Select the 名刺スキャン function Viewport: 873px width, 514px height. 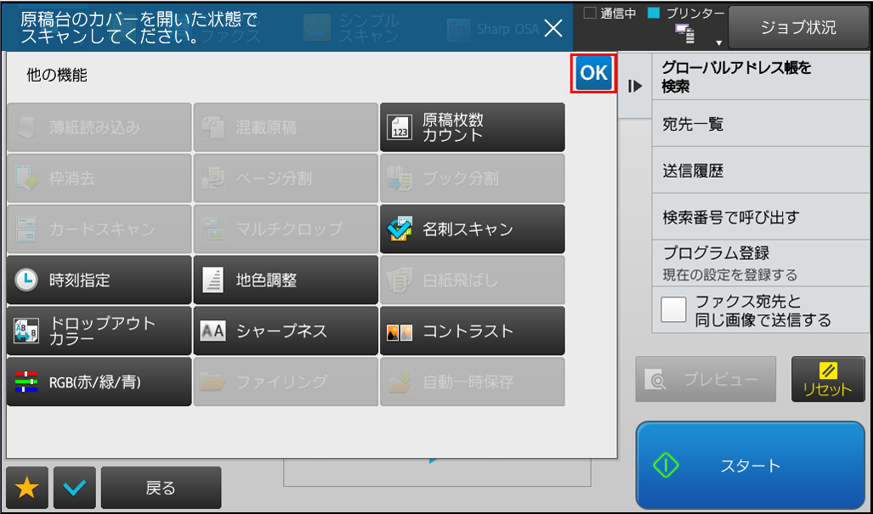(472, 229)
